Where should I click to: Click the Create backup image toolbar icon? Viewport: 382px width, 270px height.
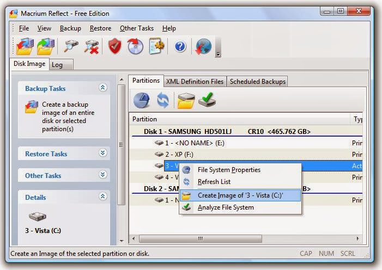click(x=25, y=46)
